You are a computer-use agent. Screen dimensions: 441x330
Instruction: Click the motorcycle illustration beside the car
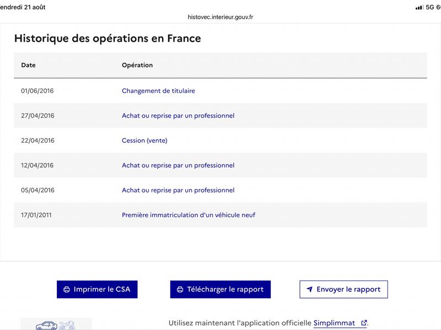(x=67, y=326)
